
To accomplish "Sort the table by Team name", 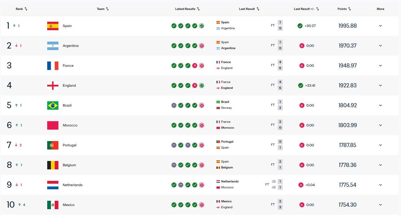I will click(103, 9).
